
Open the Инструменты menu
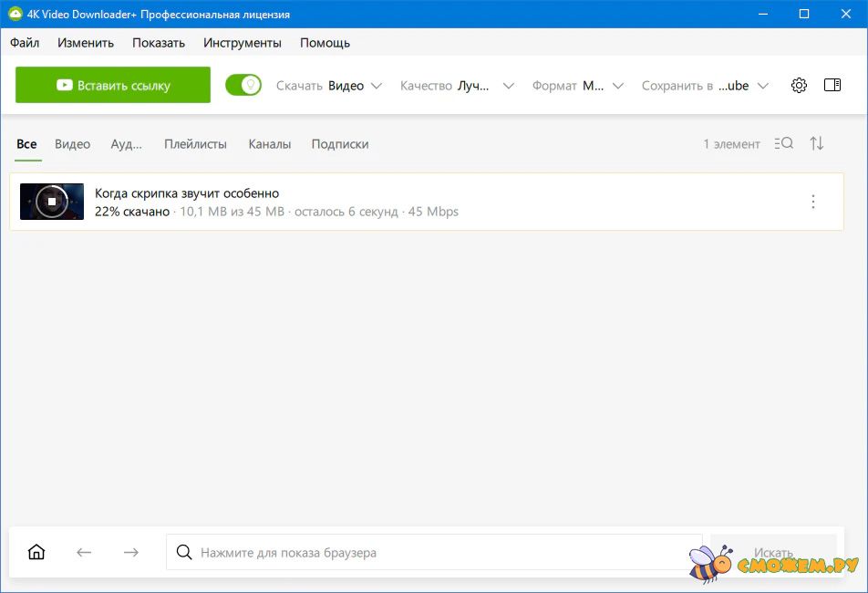[x=243, y=43]
